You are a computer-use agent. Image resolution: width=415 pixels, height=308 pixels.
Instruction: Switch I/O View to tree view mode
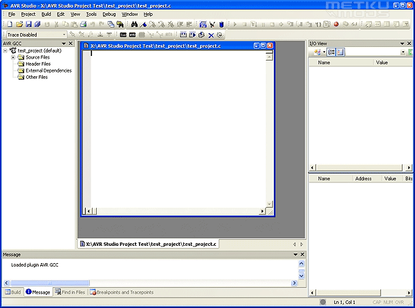(x=331, y=52)
